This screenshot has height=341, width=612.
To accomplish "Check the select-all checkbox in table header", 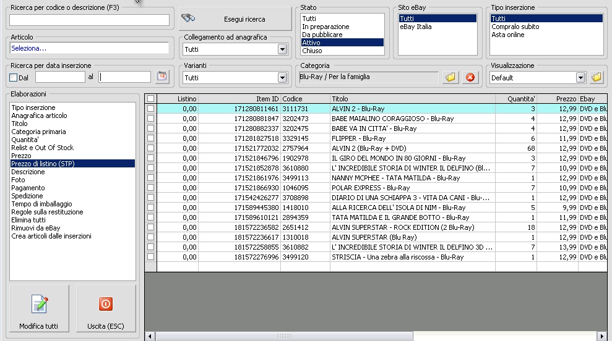I will point(150,99).
